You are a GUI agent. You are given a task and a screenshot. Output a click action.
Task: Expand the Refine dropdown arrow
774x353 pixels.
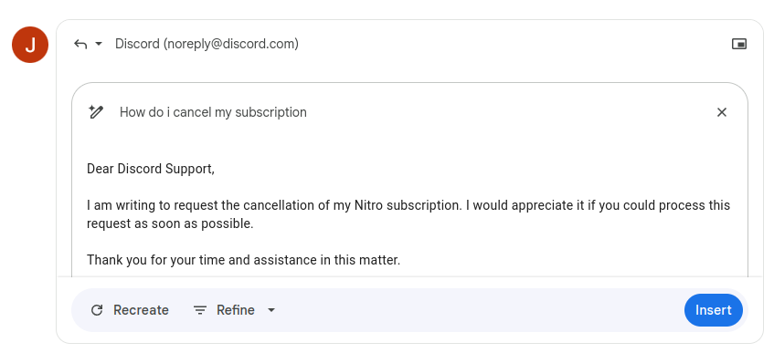coord(271,310)
